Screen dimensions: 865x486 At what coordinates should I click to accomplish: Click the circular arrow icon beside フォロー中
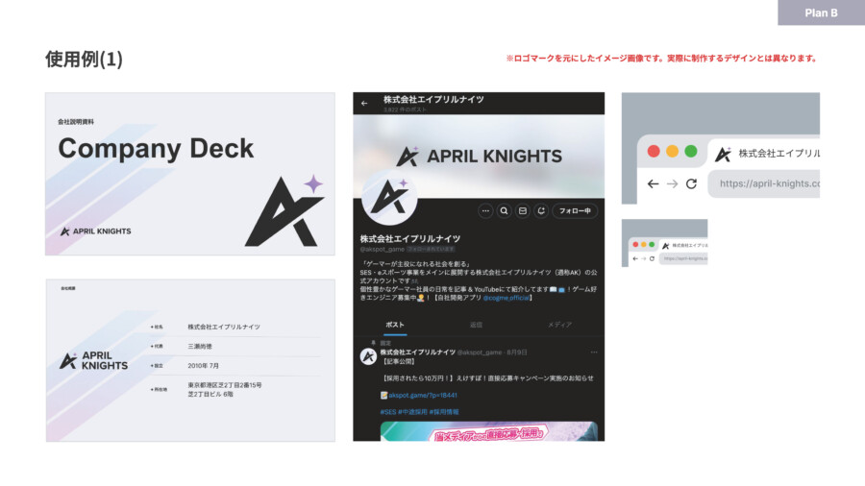click(x=541, y=210)
